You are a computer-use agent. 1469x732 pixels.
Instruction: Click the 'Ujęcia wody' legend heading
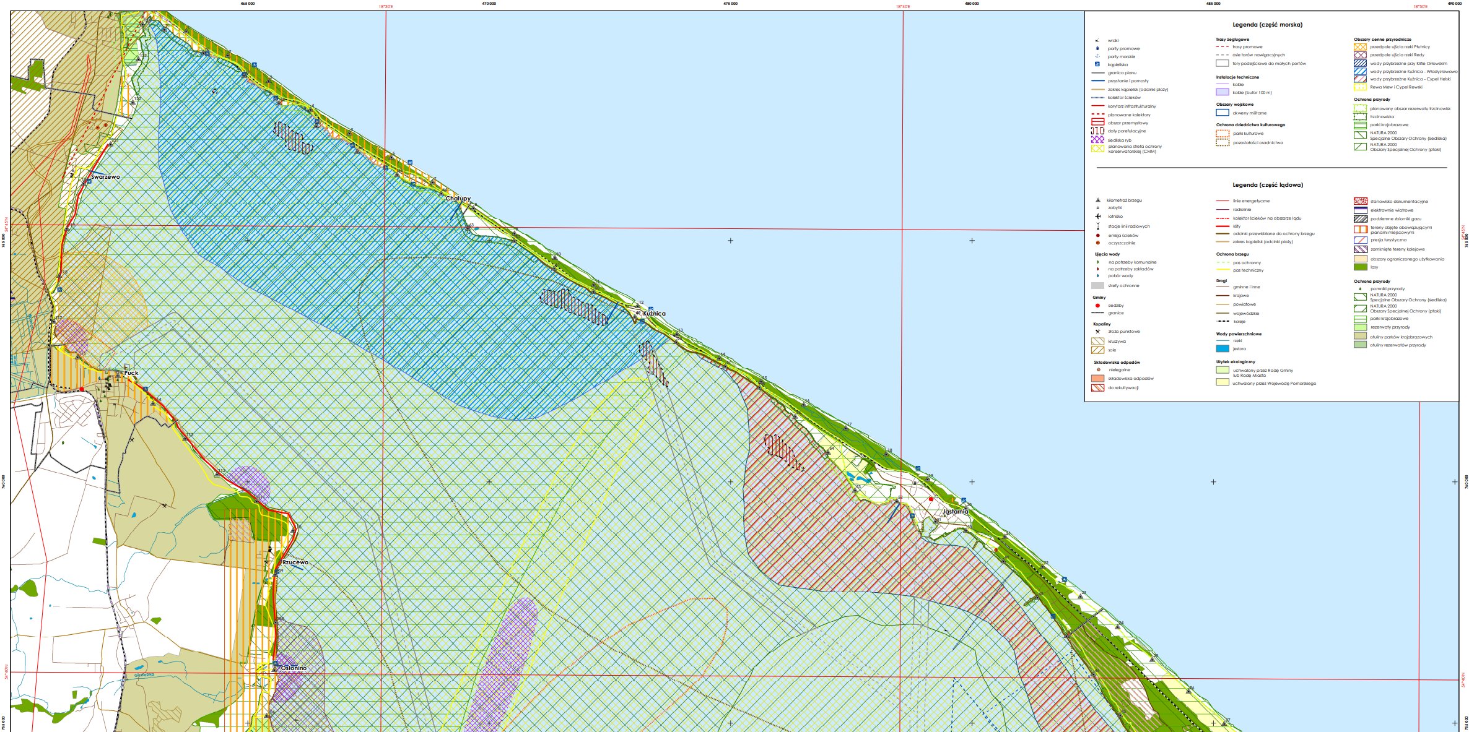(1107, 254)
